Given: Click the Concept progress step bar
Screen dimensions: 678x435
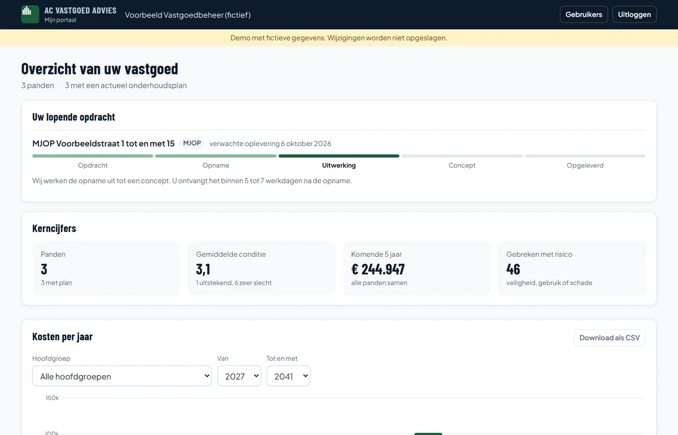Looking at the screenshot, I should 462,156.
